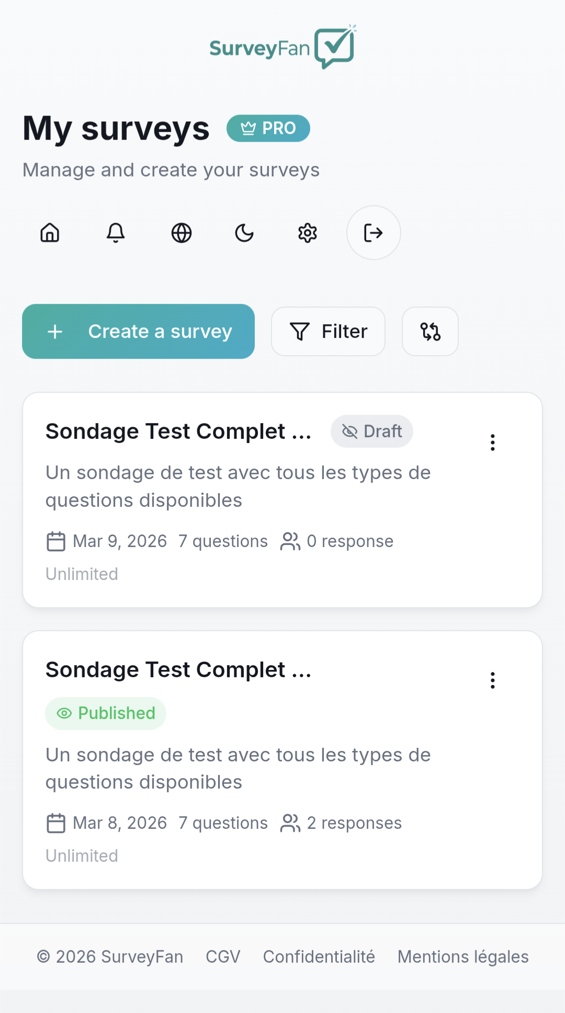Open the sort order icon beside Filter
Viewport: 565px width, 1013px height.
pyautogui.click(x=430, y=331)
